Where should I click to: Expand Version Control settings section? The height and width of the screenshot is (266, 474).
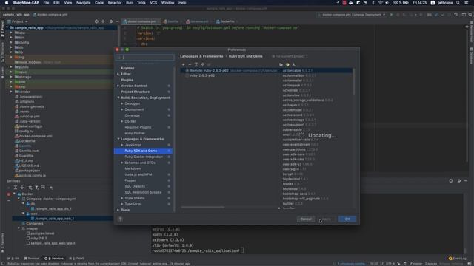[118, 86]
